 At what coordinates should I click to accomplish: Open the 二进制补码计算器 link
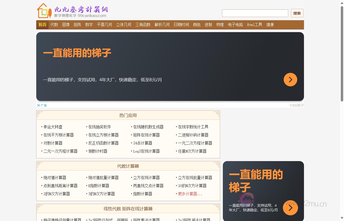click(193, 135)
